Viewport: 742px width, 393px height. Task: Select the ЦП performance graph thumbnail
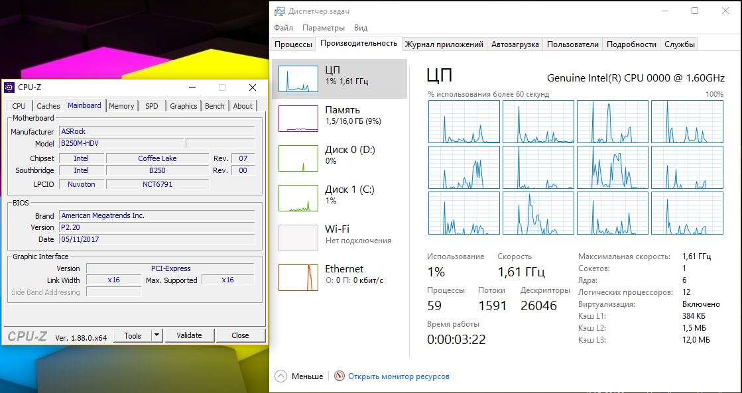pyautogui.click(x=298, y=78)
